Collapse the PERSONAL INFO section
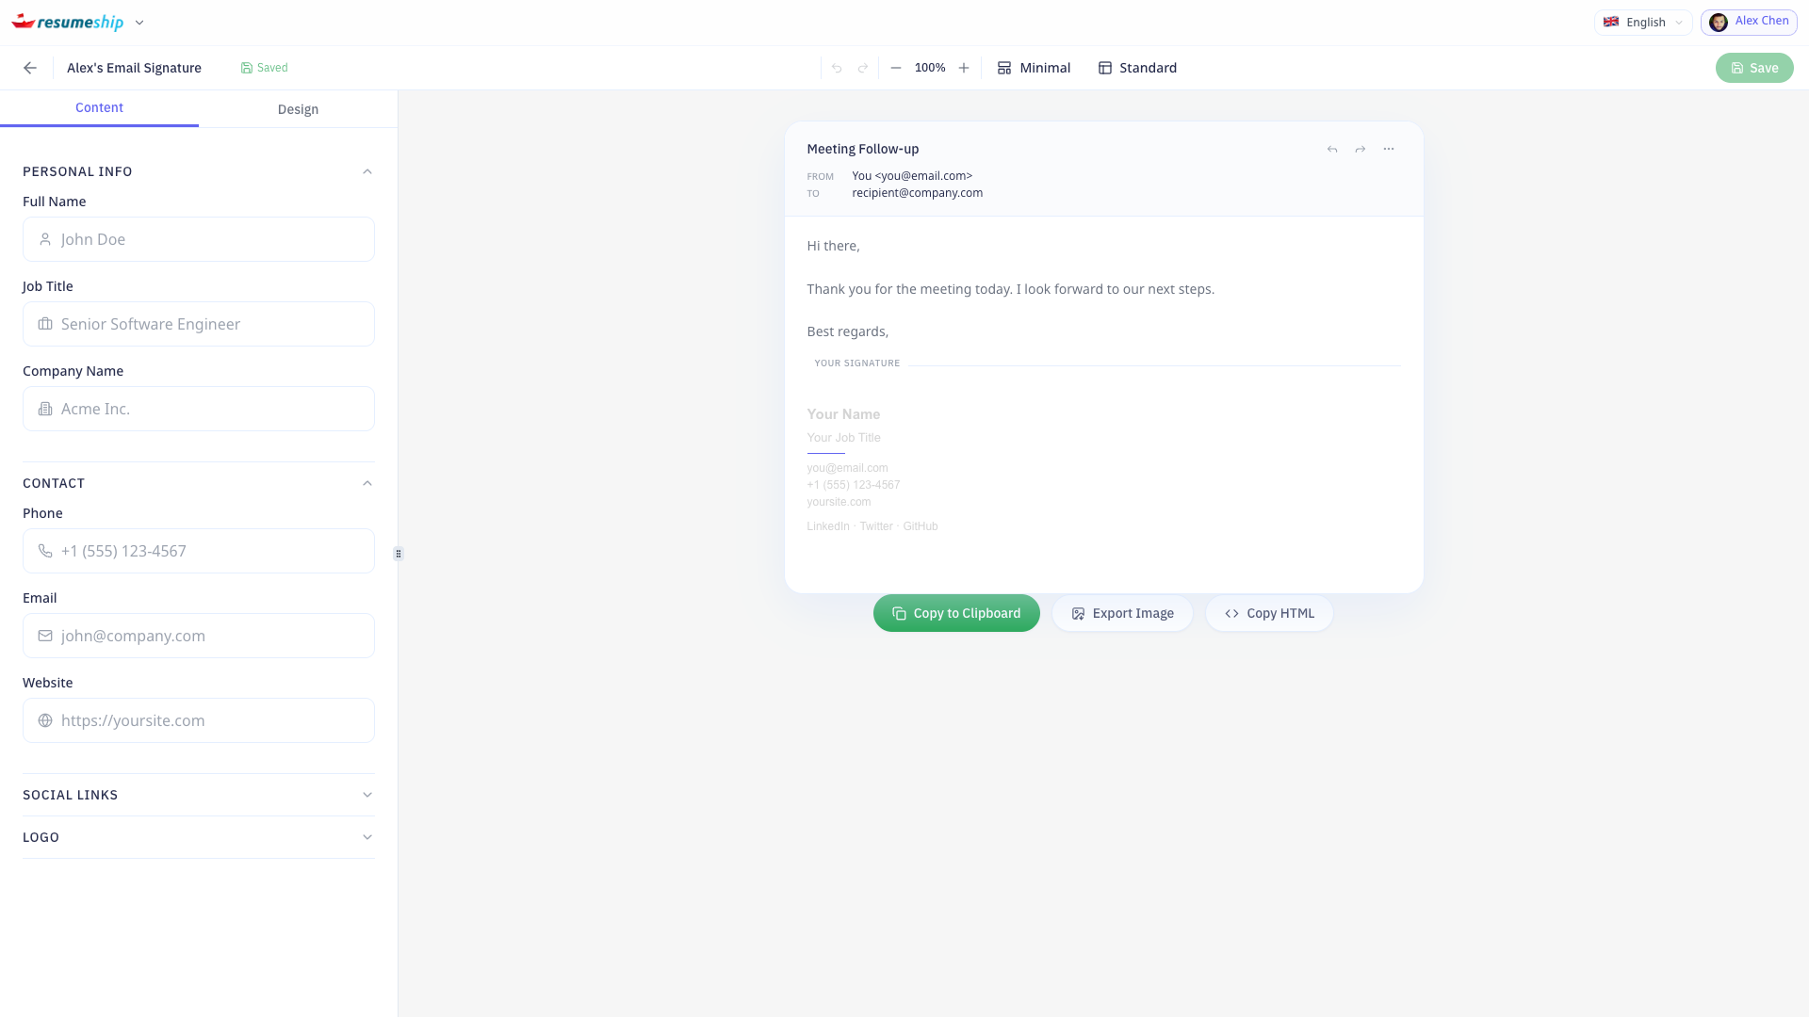 click(367, 170)
